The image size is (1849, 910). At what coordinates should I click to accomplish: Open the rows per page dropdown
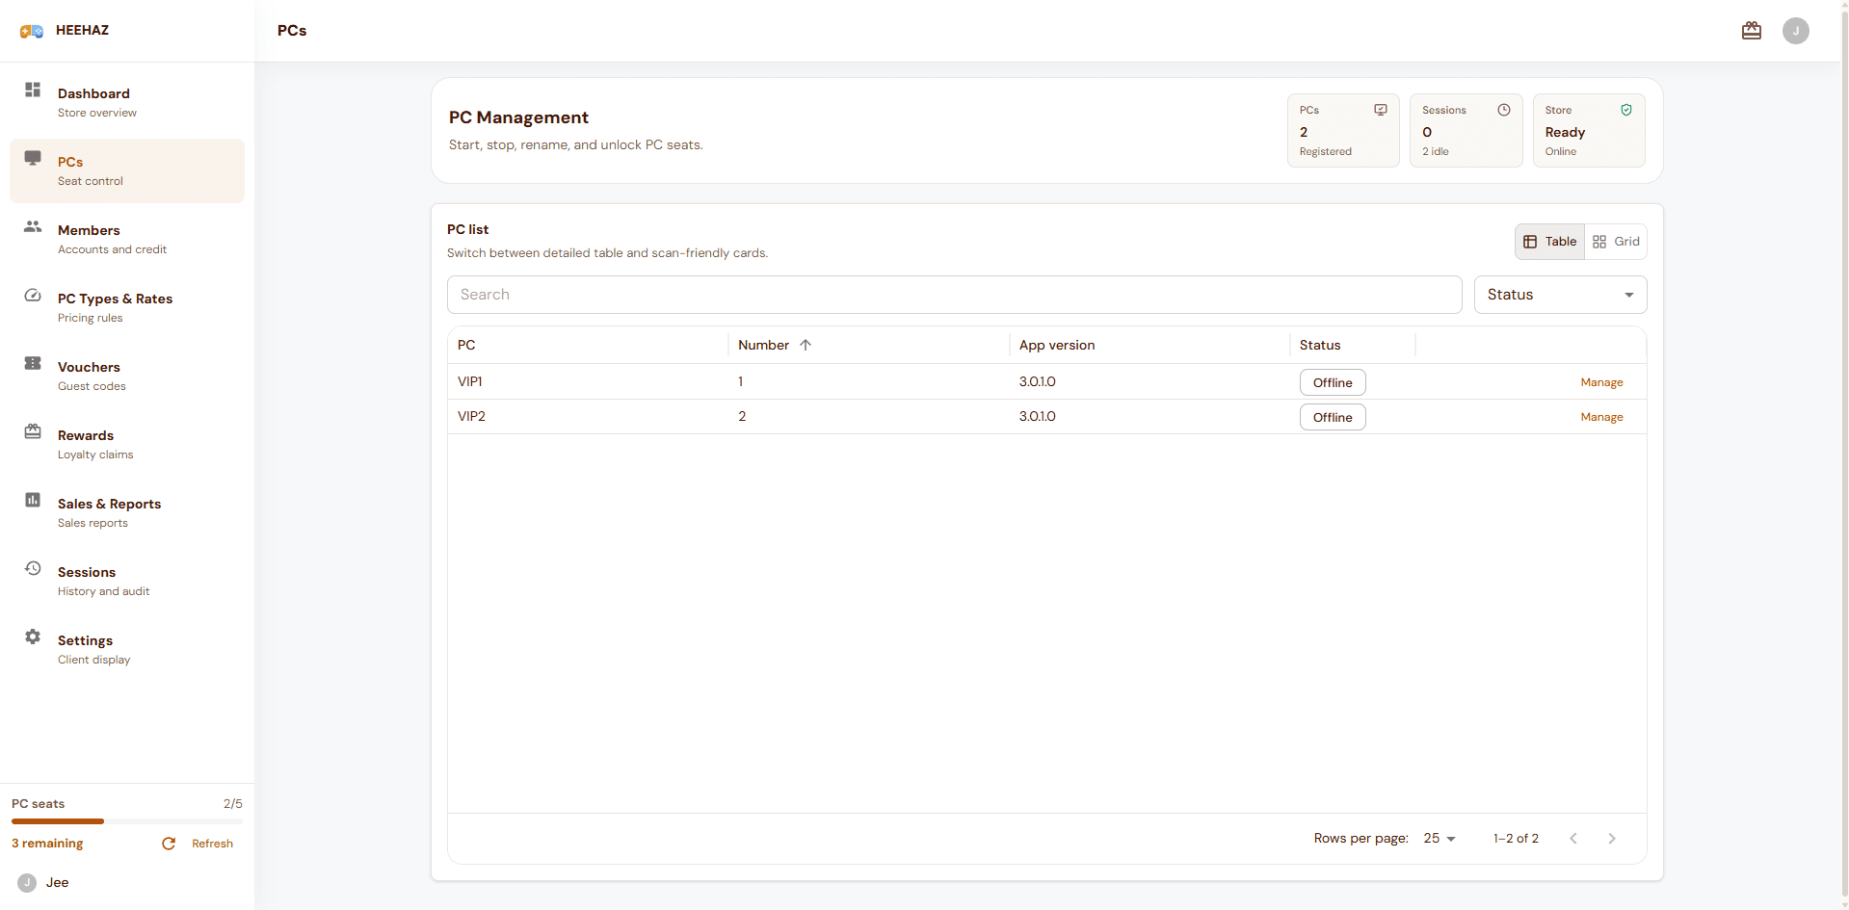point(1440,839)
